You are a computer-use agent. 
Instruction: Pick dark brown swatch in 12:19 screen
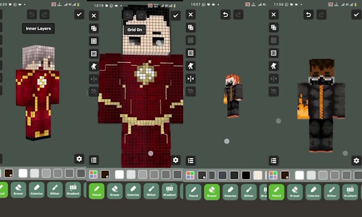[105, 174]
